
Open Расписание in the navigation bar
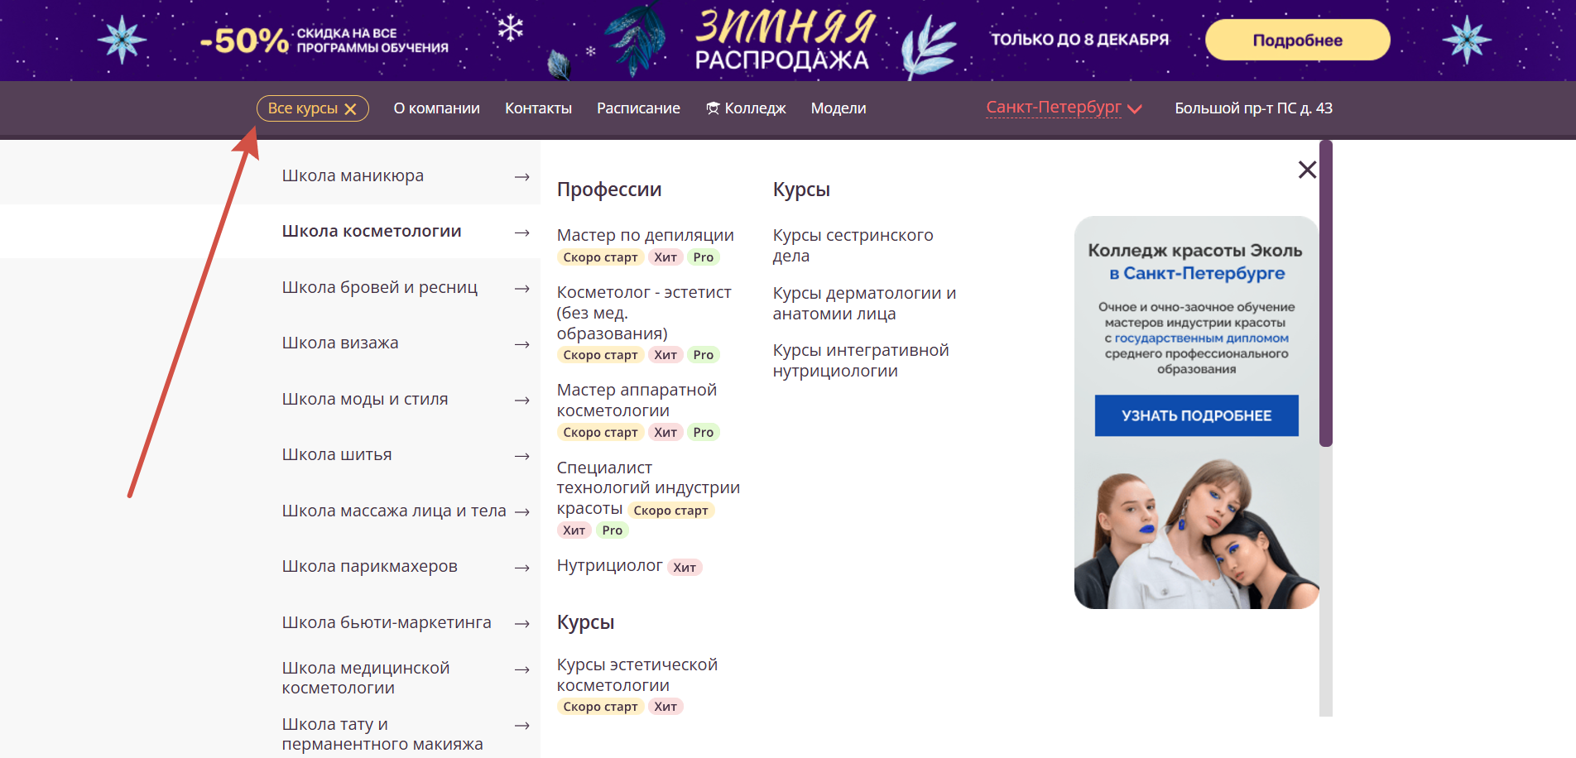click(638, 108)
